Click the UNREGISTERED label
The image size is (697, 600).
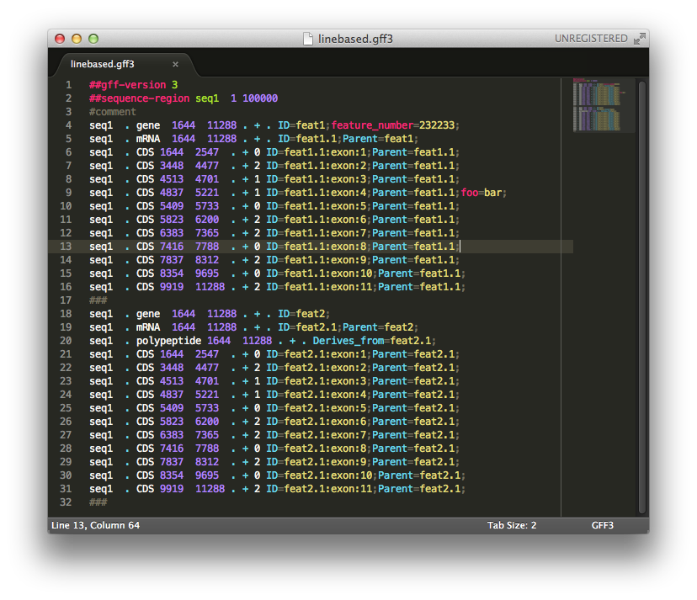point(591,39)
